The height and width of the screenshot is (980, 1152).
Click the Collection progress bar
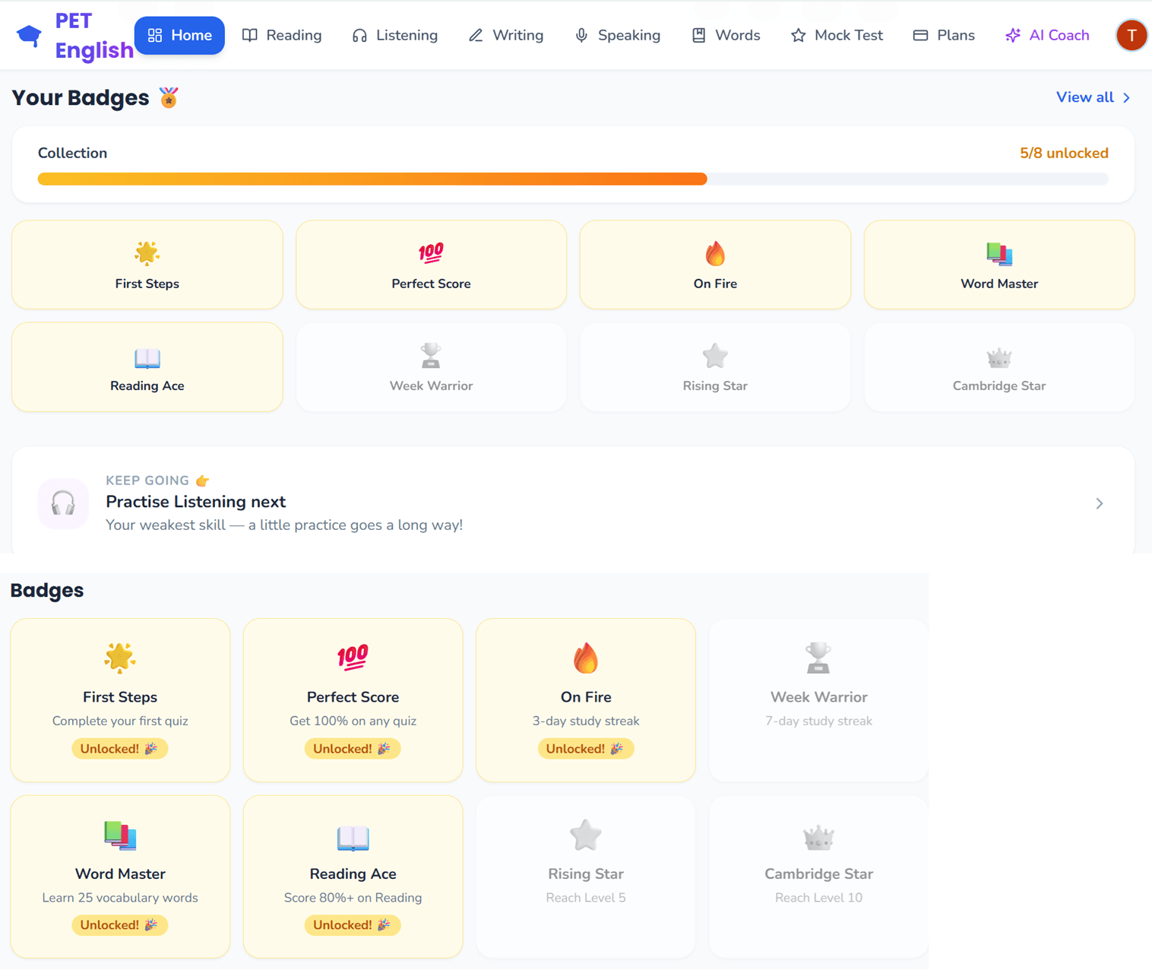coord(573,179)
